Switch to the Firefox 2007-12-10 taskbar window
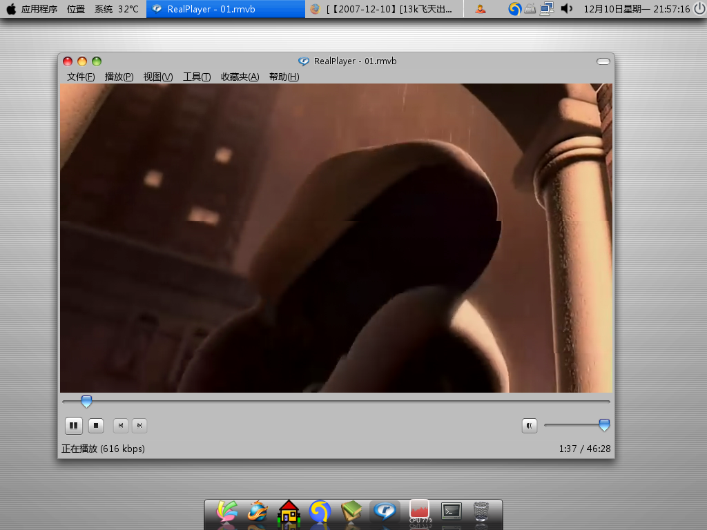The width and height of the screenshot is (707, 530). point(384,9)
